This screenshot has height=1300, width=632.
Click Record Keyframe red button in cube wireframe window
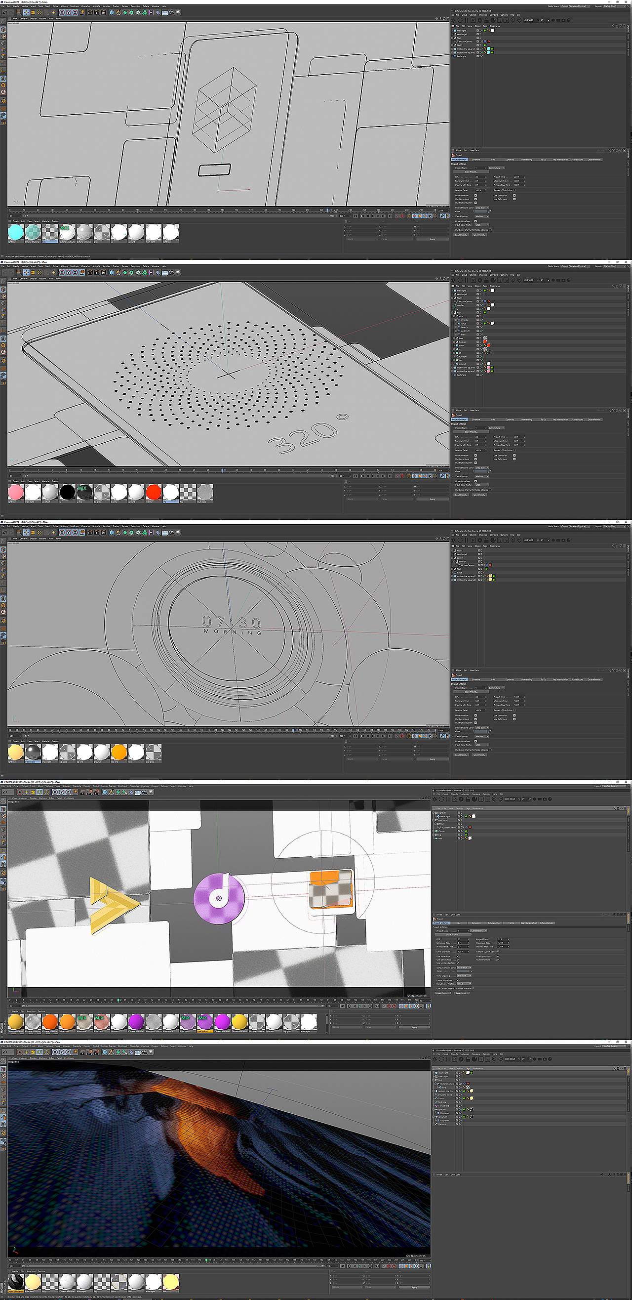(402, 216)
